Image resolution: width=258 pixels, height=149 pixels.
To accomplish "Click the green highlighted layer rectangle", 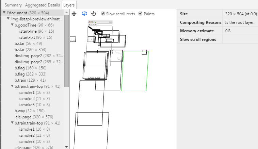I will click(135, 71).
